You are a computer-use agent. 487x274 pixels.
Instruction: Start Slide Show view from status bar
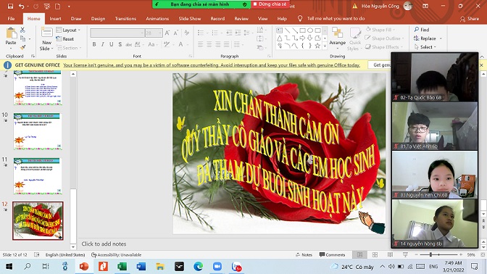click(x=405, y=254)
